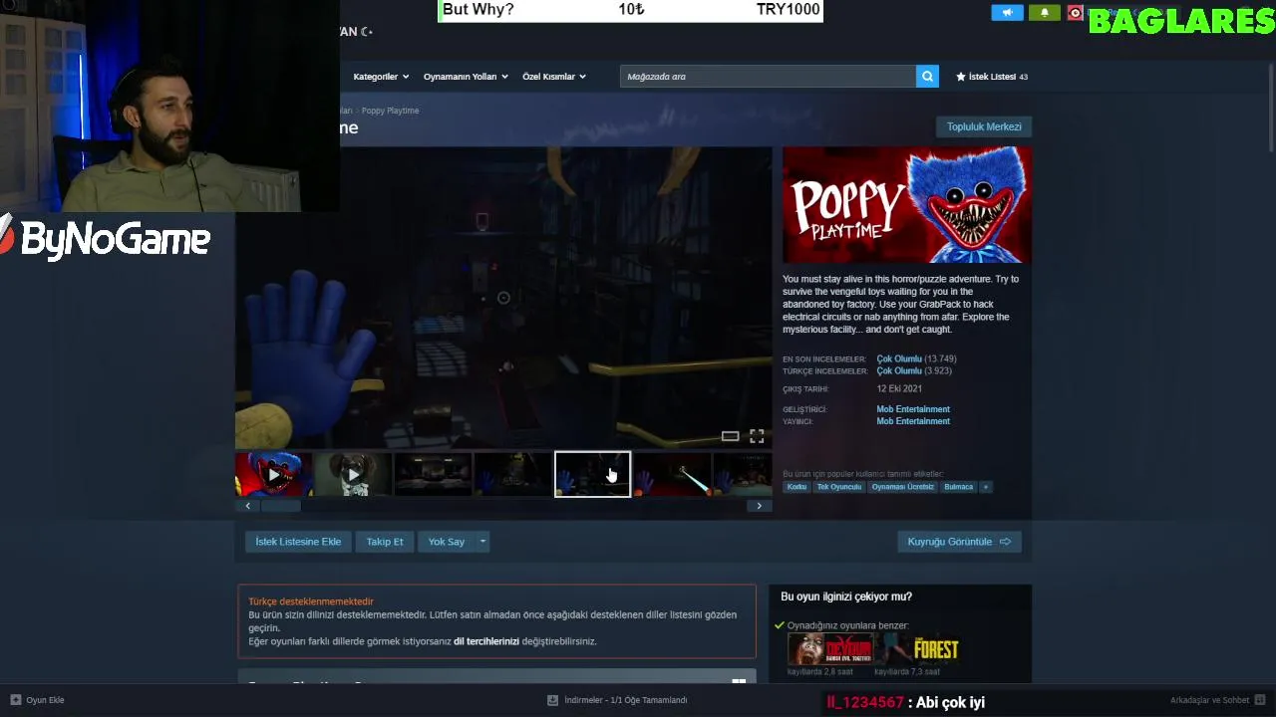The width and height of the screenshot is (1276, 717).
Task: Click the media strip scrollbar handle
Action: (x=281, y=506)
